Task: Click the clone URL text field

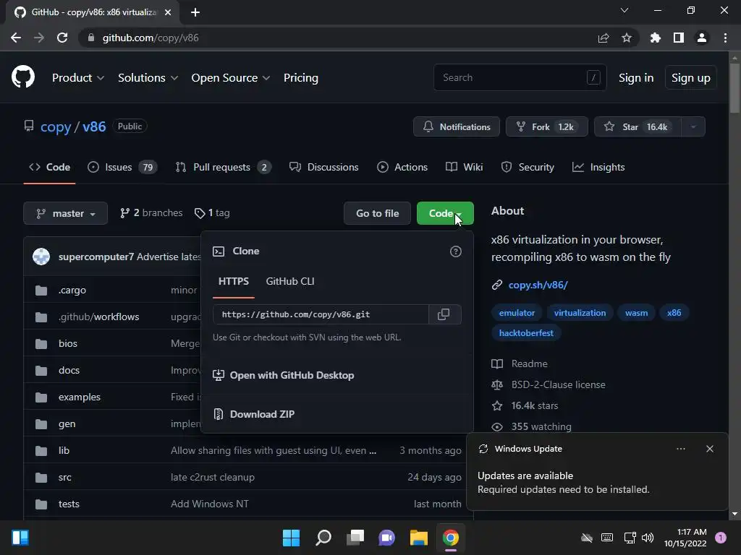Action: tap(321, 314)
